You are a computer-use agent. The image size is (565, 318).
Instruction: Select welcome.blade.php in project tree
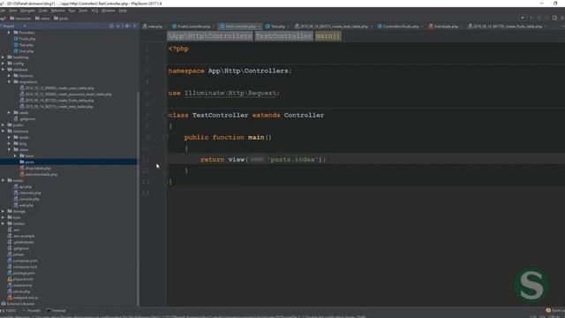coord(39,174)
